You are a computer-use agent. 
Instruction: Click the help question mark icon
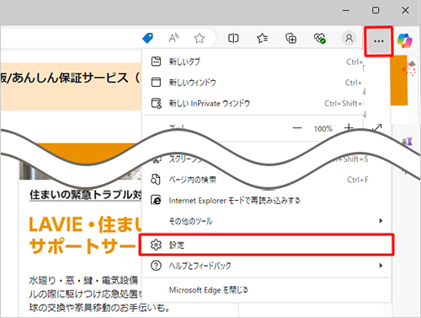156,266
